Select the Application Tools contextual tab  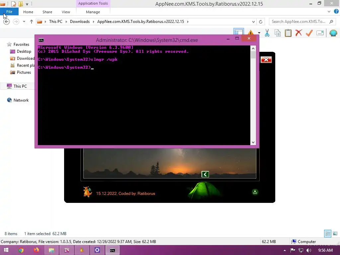[x=93, y=3]
